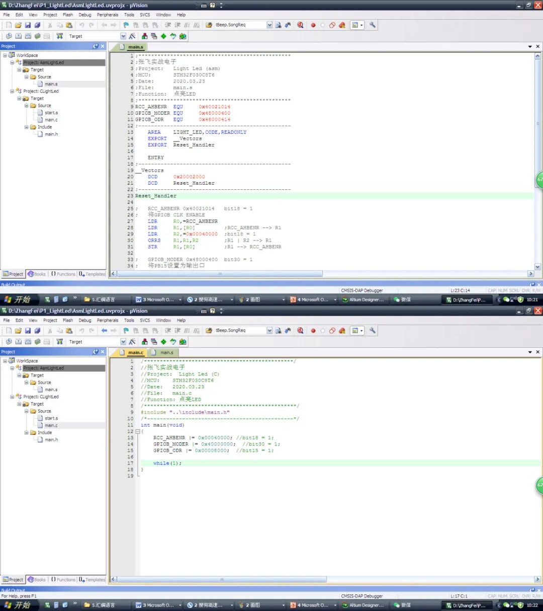Open Debug menu in lower uVision

pos(85,320)
